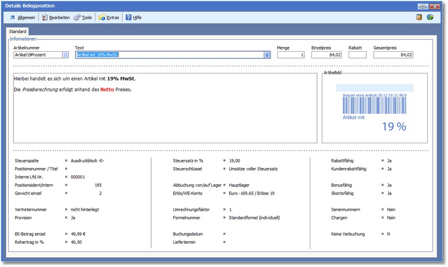
Task: Click the Tools gear icon
Action: click(77, 18)
